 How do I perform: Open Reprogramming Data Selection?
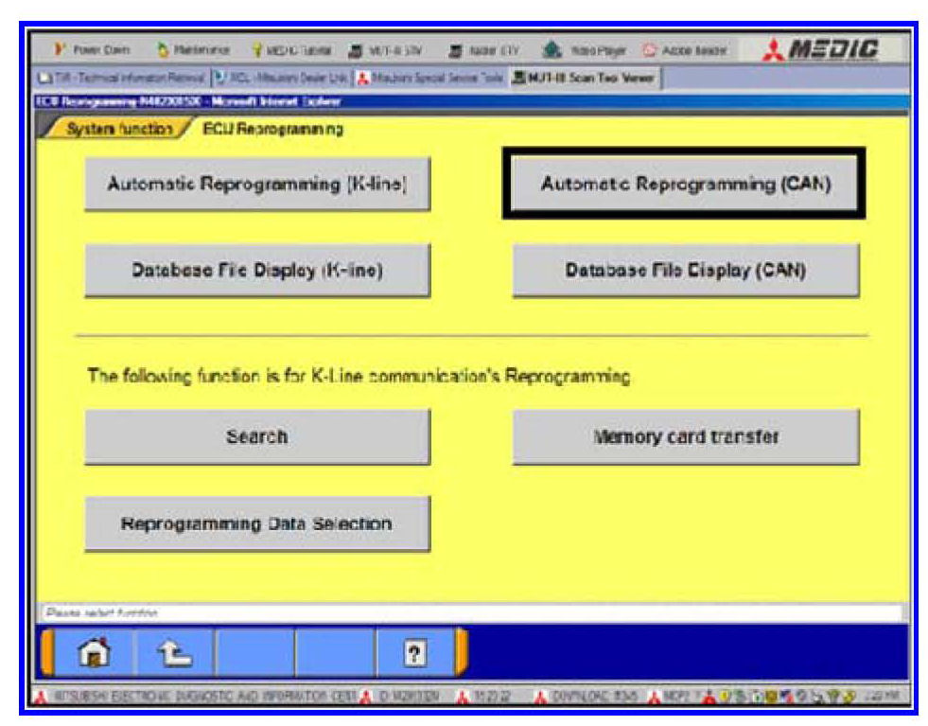(257, 523)
